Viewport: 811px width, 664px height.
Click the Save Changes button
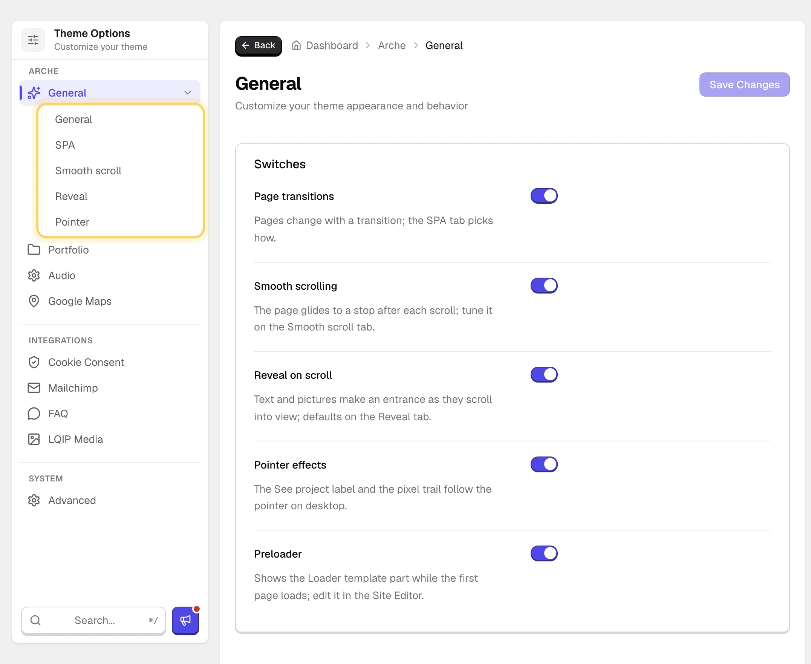coord(745,85)
